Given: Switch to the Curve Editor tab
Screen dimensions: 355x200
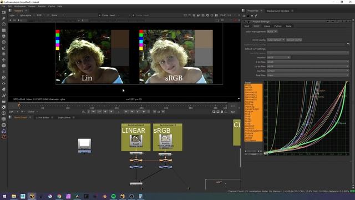Looking at the screenshot, I should click(x=42, y=117).
